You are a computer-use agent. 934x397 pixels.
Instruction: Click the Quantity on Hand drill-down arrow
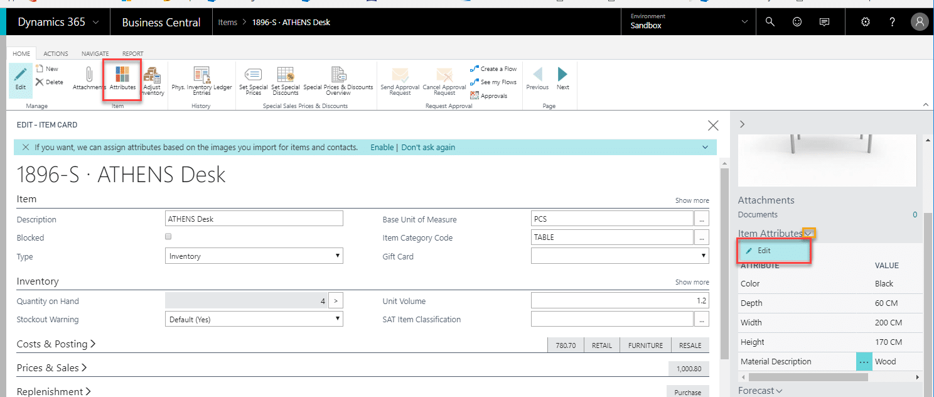336,300
